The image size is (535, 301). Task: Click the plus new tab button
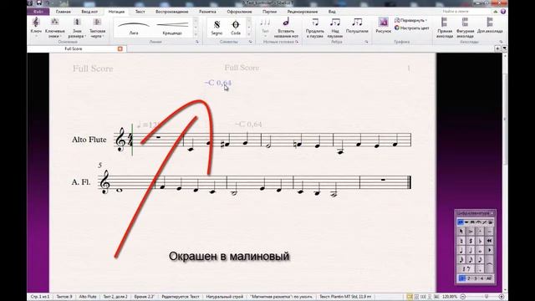click(x=497, y=48)
